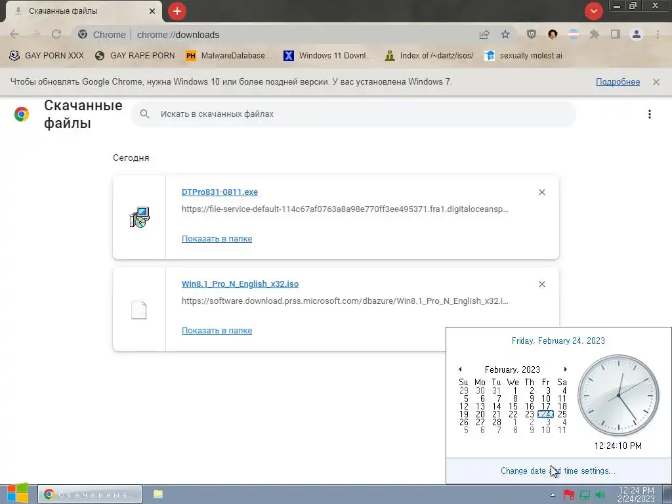Open the uBlock shield extension icon

[x=532, y=34]
